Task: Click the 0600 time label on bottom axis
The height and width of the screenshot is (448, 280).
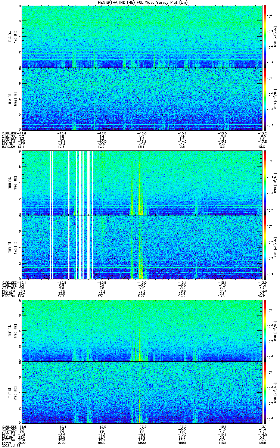Action: 22,442
